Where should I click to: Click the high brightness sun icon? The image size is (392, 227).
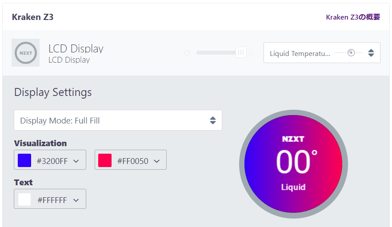251,53
